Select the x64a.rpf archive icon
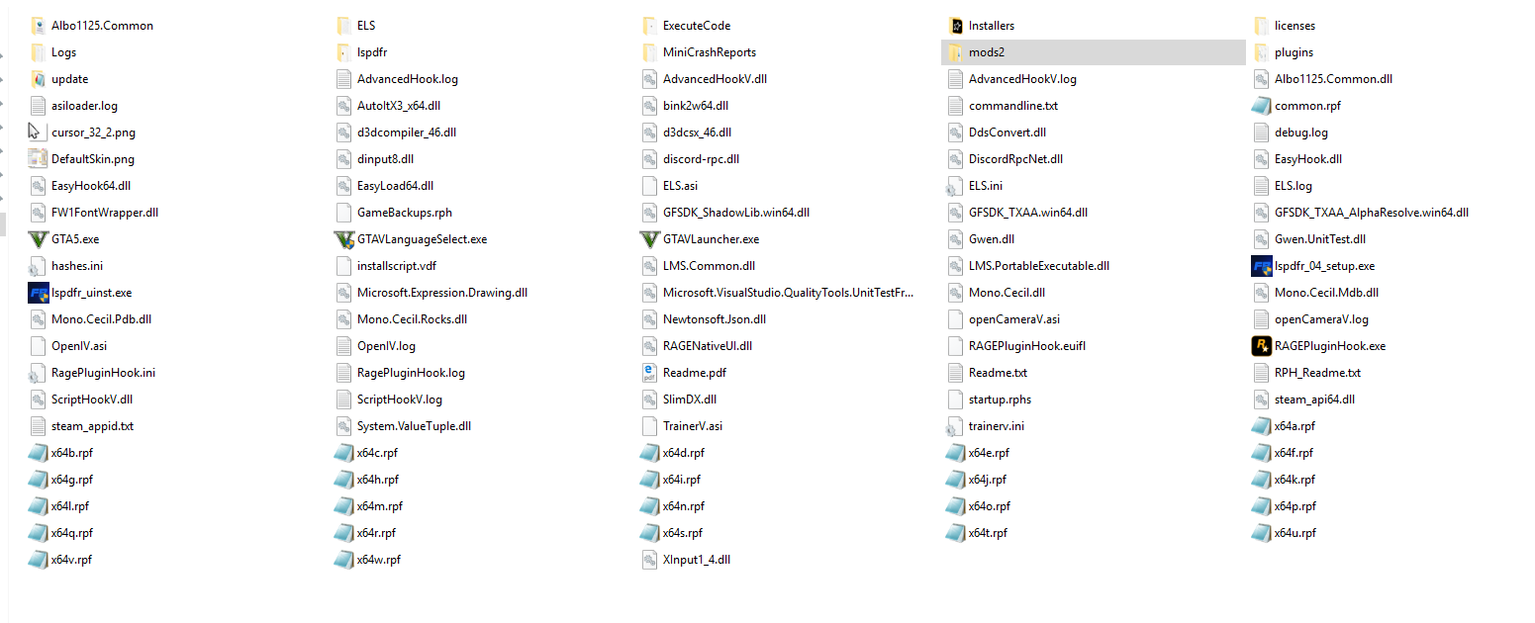1535x623 pixels. click(1261, 426)
